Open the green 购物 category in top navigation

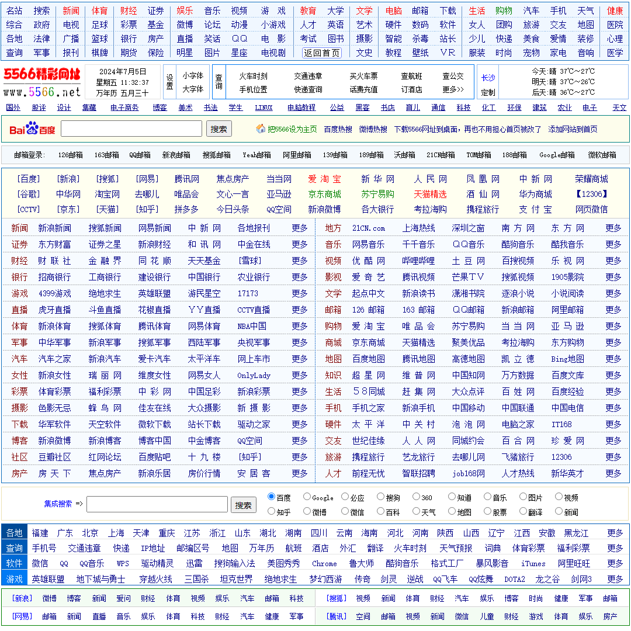click(504, 11)
